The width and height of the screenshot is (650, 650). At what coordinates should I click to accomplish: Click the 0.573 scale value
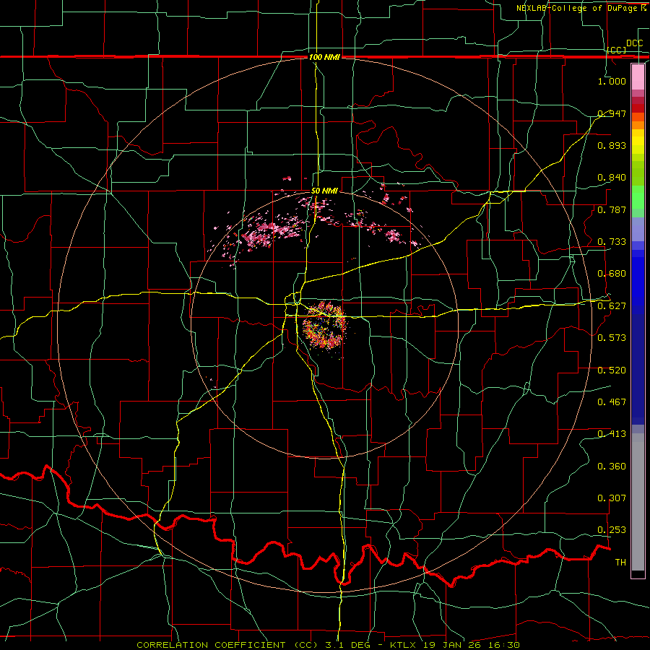612,338
